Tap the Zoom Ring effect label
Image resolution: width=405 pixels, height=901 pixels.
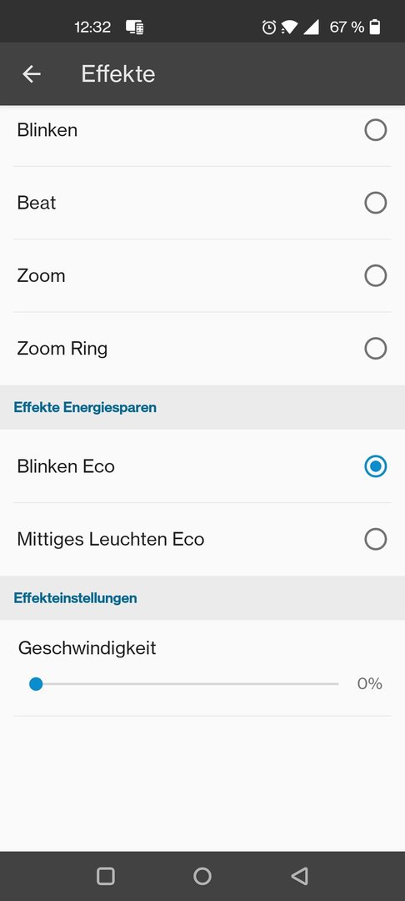(x=62, y=349)
